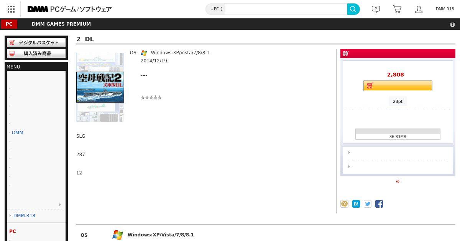Go to DMM.R18 link in header
Image resolution: width=460 pixels, height=241 pixels.
pos(445,9)
